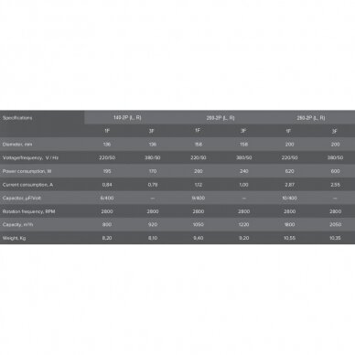Viewport: 355px width, 355px height.
Task: Click the Voltage/frequency, V / Hz row label
Action: pyautogui.click(x=30, y=157)
